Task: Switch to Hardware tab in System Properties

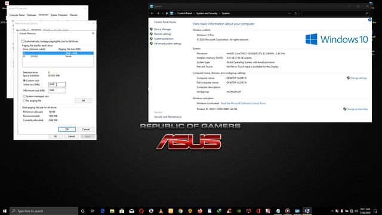Action: click(32, 15)
